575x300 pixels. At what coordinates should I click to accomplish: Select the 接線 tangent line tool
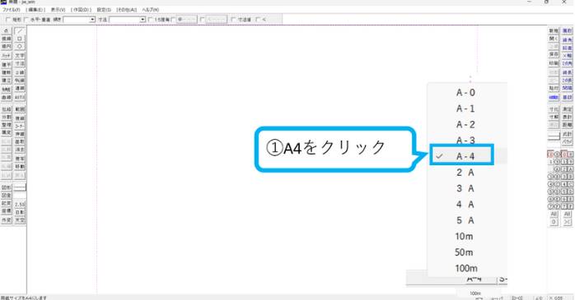pos(7,39)
